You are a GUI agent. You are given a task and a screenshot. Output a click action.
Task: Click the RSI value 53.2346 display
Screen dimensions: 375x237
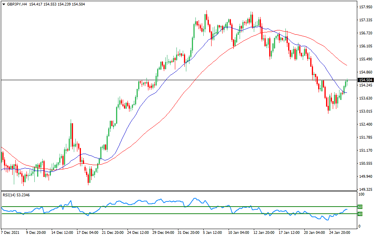point(24,194)
